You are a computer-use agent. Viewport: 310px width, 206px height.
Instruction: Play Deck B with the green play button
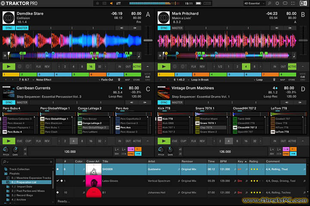pos(164,67)
